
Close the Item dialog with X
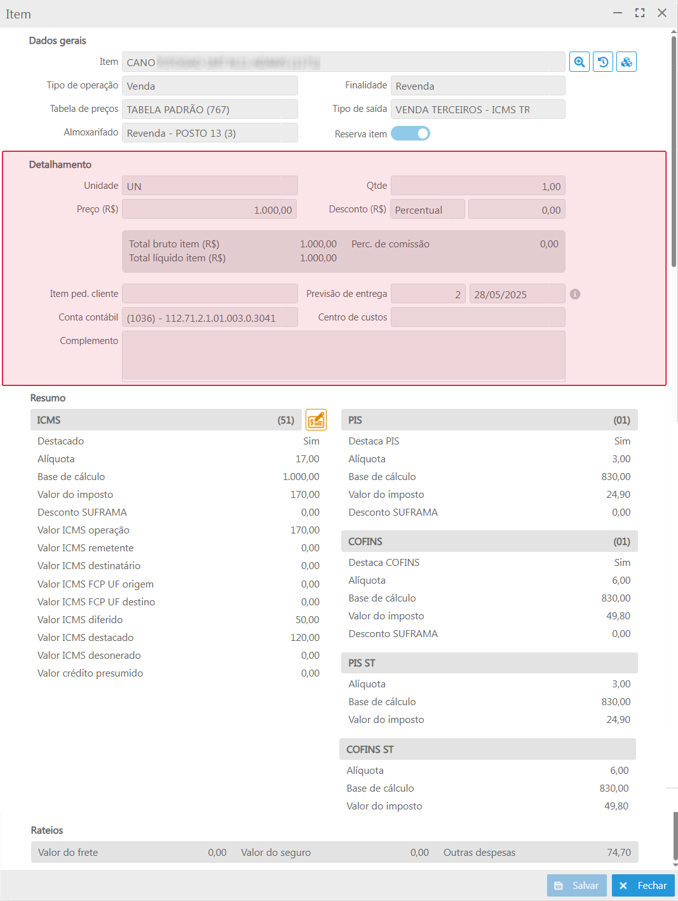pyautogui.click(x=662, y=13)
